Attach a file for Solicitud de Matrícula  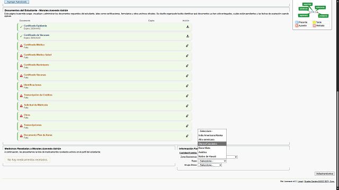point(187,106)
